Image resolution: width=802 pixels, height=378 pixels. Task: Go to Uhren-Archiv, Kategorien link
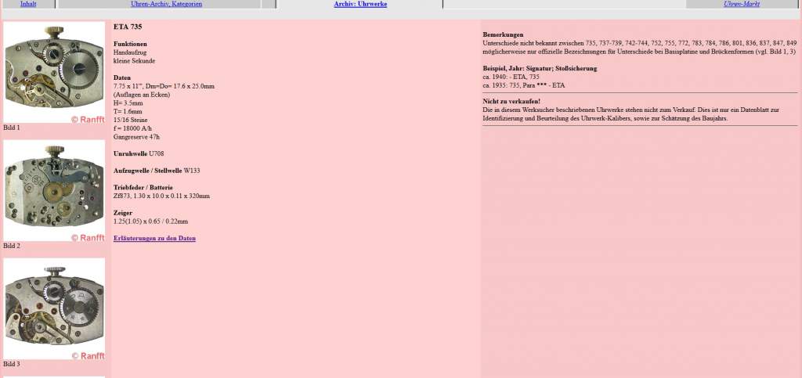(166, 4)
